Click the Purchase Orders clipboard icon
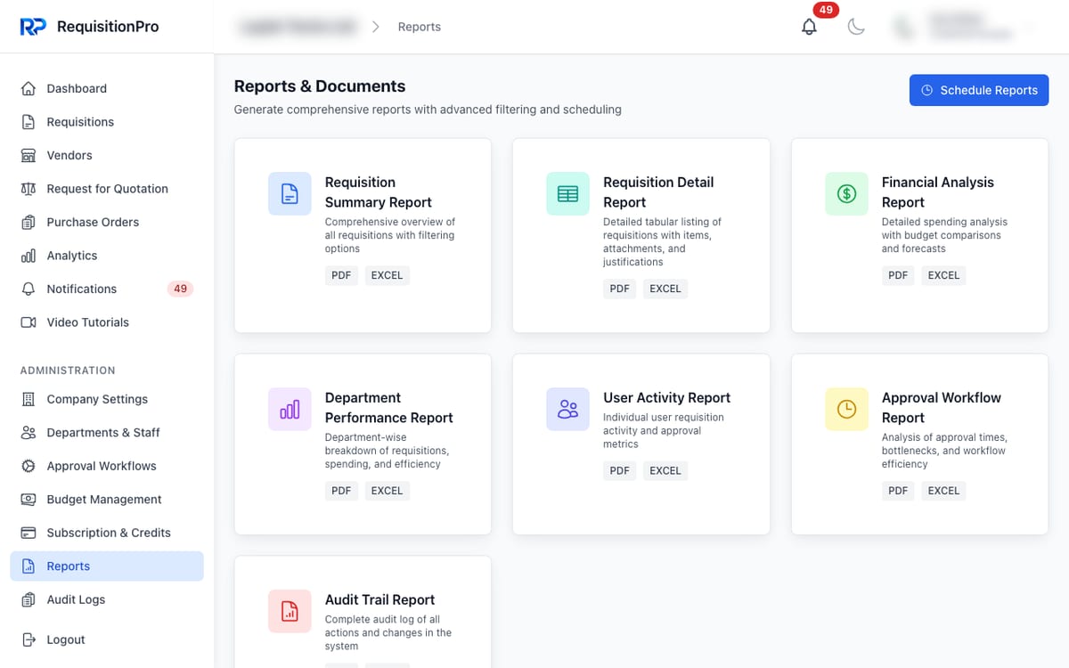1069x668 pixels. point(29,222)
